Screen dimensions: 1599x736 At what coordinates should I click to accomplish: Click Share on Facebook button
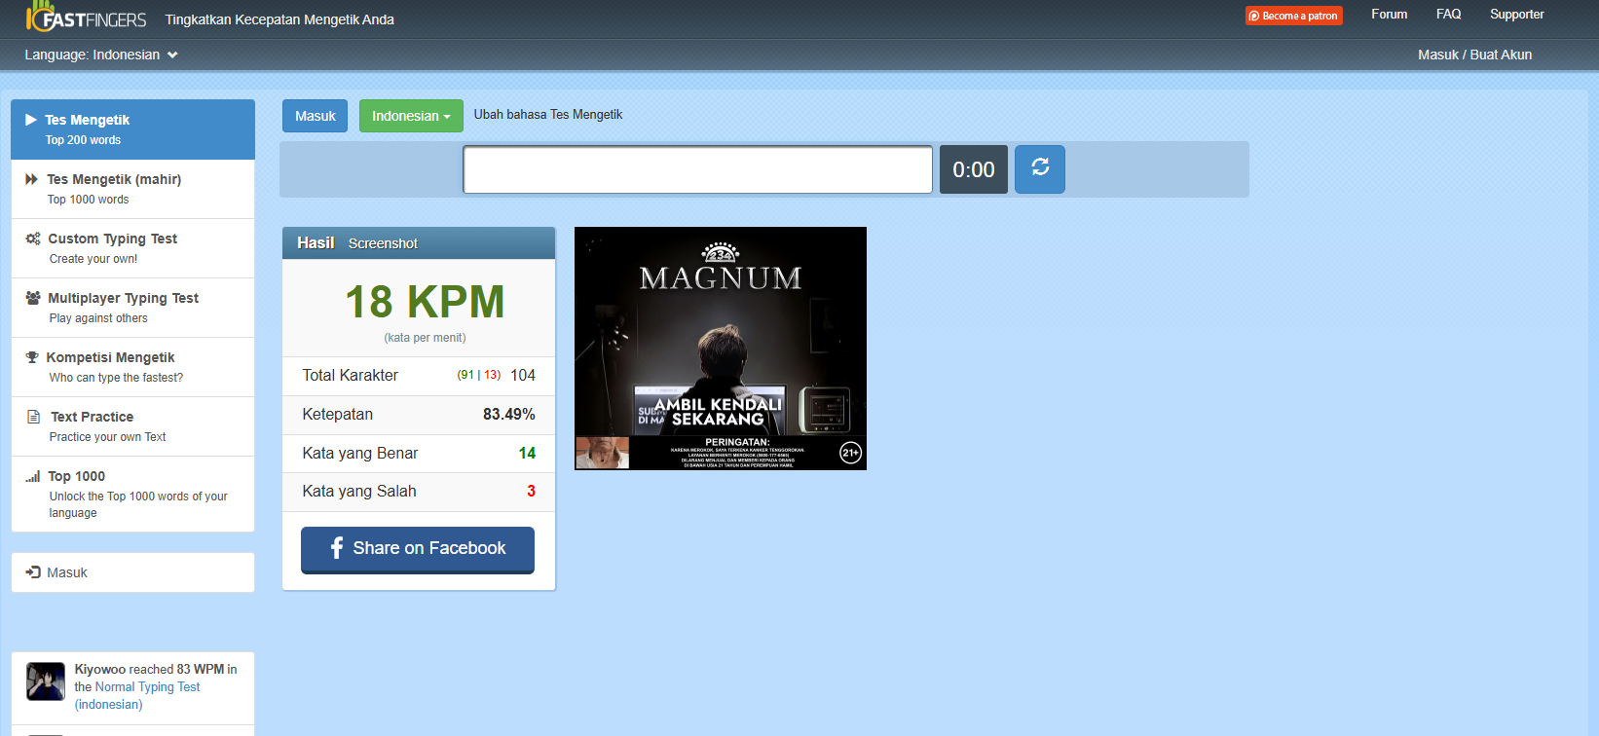click(418, 549)
